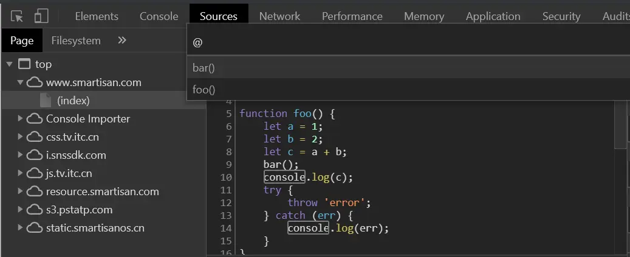
Task: Expand the i.snssdk.com node
Action: tap(20, 155)
